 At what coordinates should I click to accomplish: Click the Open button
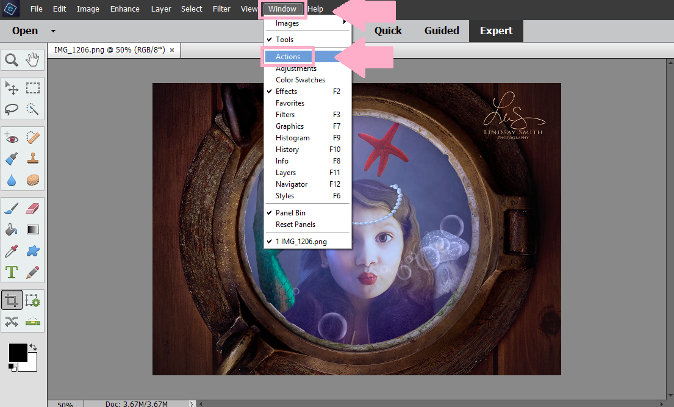pyautogui.click(x=25, y=31)
